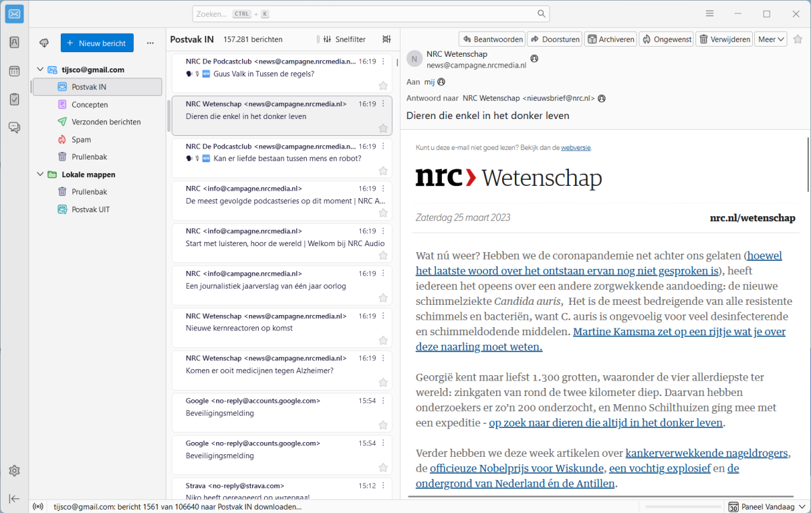Screen dimensions: 811x513
Task: Star the 'Nieuwe kernreactoren op komst' message
Action: click(383, 341)
